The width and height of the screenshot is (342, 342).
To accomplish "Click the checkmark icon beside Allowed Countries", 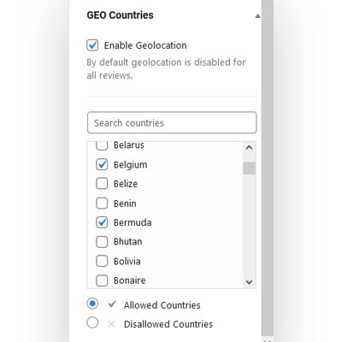I will point(112,304).
